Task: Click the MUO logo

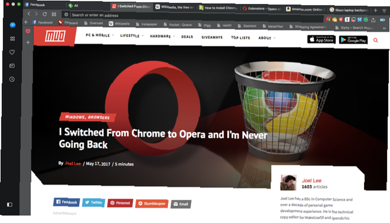Action: pos(55,36)
